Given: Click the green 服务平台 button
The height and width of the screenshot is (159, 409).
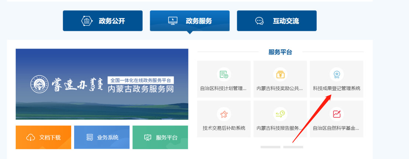Looking at the screenshot, I should point(160,137).
